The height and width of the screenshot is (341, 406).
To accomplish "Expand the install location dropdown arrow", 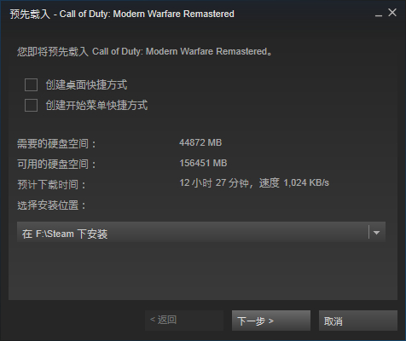I will click(376, 233).
